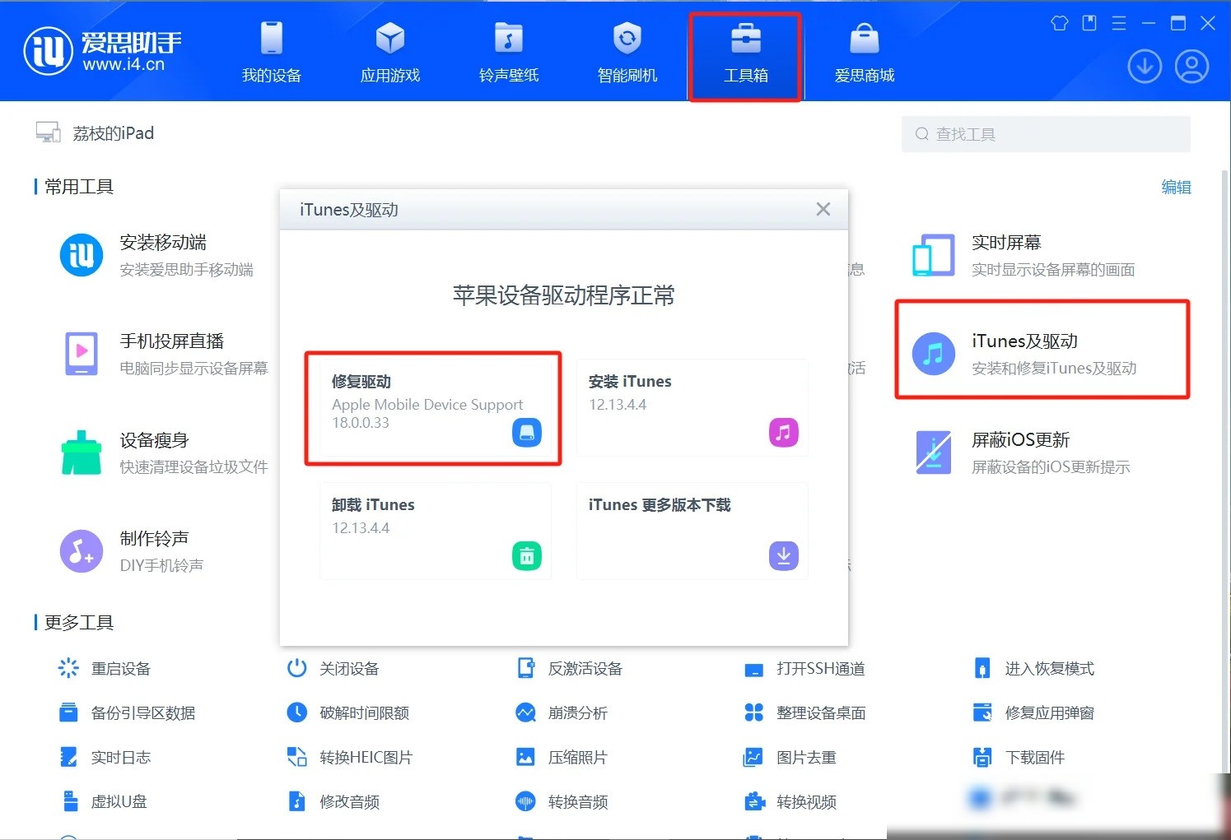Open 屏蔽iOS更新 tool
This screenshot has width=1231, height=840.
(1021, 452)
